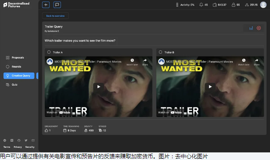Screen dimensions: 270x160
Task: Open the user avatar profile menu
Action: 263,5
